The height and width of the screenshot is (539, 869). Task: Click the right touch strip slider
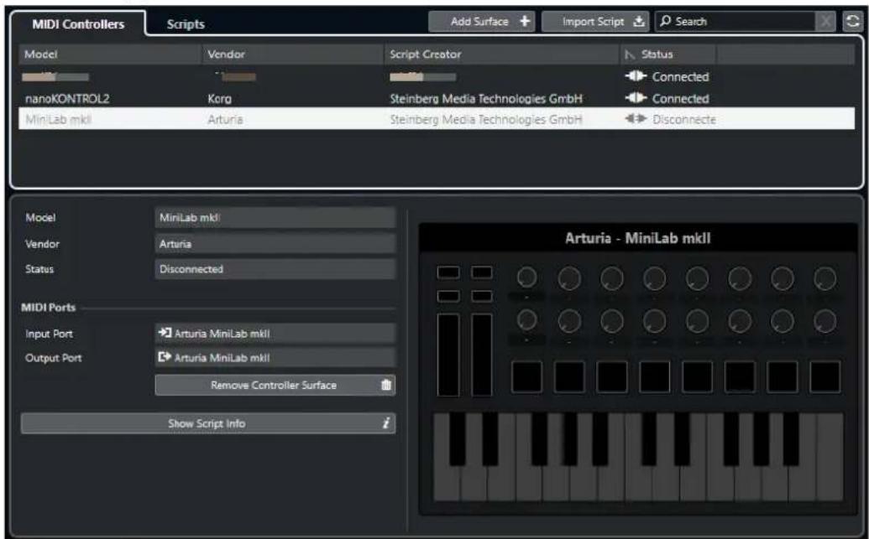click(482, 355)
